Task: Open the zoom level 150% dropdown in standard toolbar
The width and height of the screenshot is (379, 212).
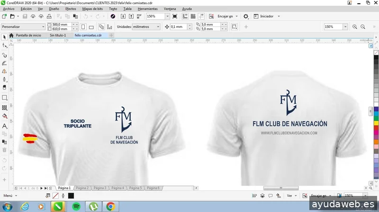Action: [x=167, y=17]
